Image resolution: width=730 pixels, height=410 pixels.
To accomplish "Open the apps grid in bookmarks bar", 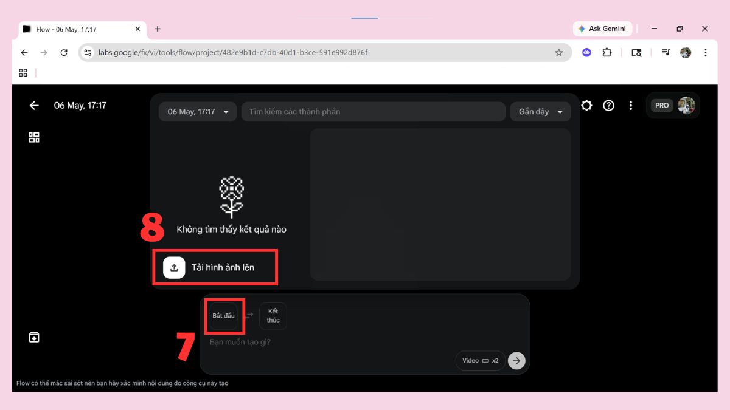I will pyautogui.click(x=23, y=73).
